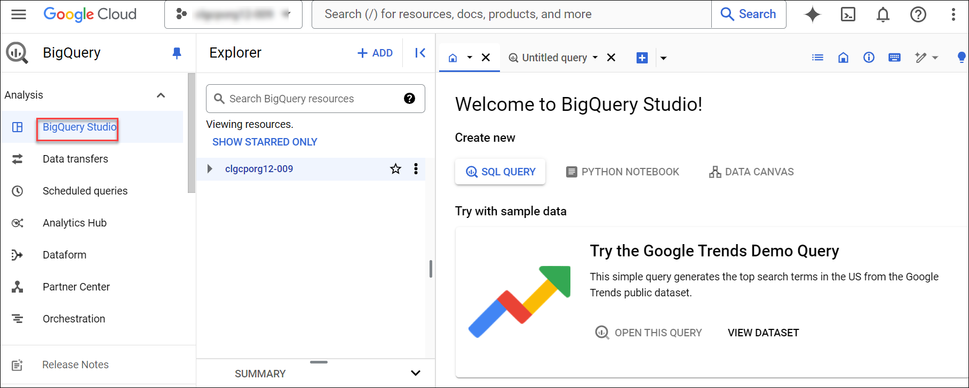Click the Data transfers arrows icon
The image size is (969, 388).
point(18,159)
